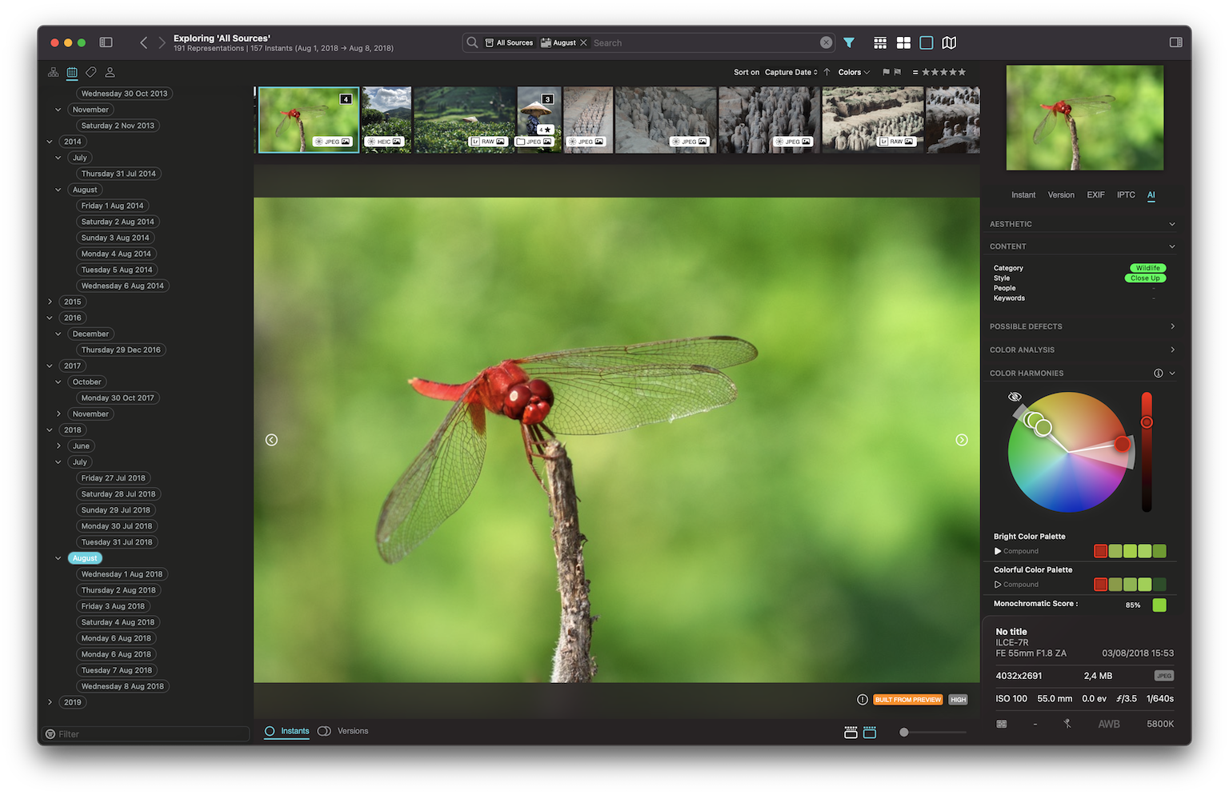
Task: Open the AI inspector tab
Action: [x=1151, y=195]
